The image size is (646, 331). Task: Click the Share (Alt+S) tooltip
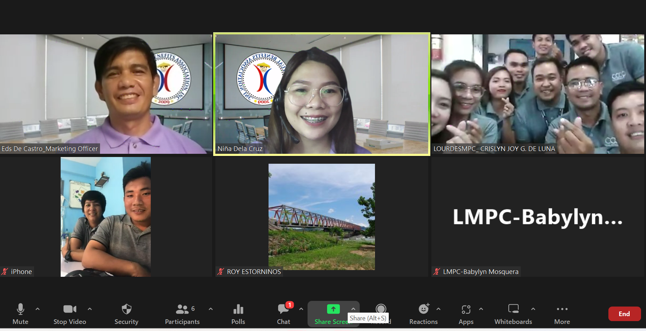tap(368, 318)
